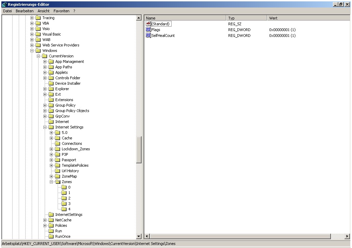Viewport: 352px width, 248px height.
Task: Collapse the CurrentVersion key
Action: 39,56
